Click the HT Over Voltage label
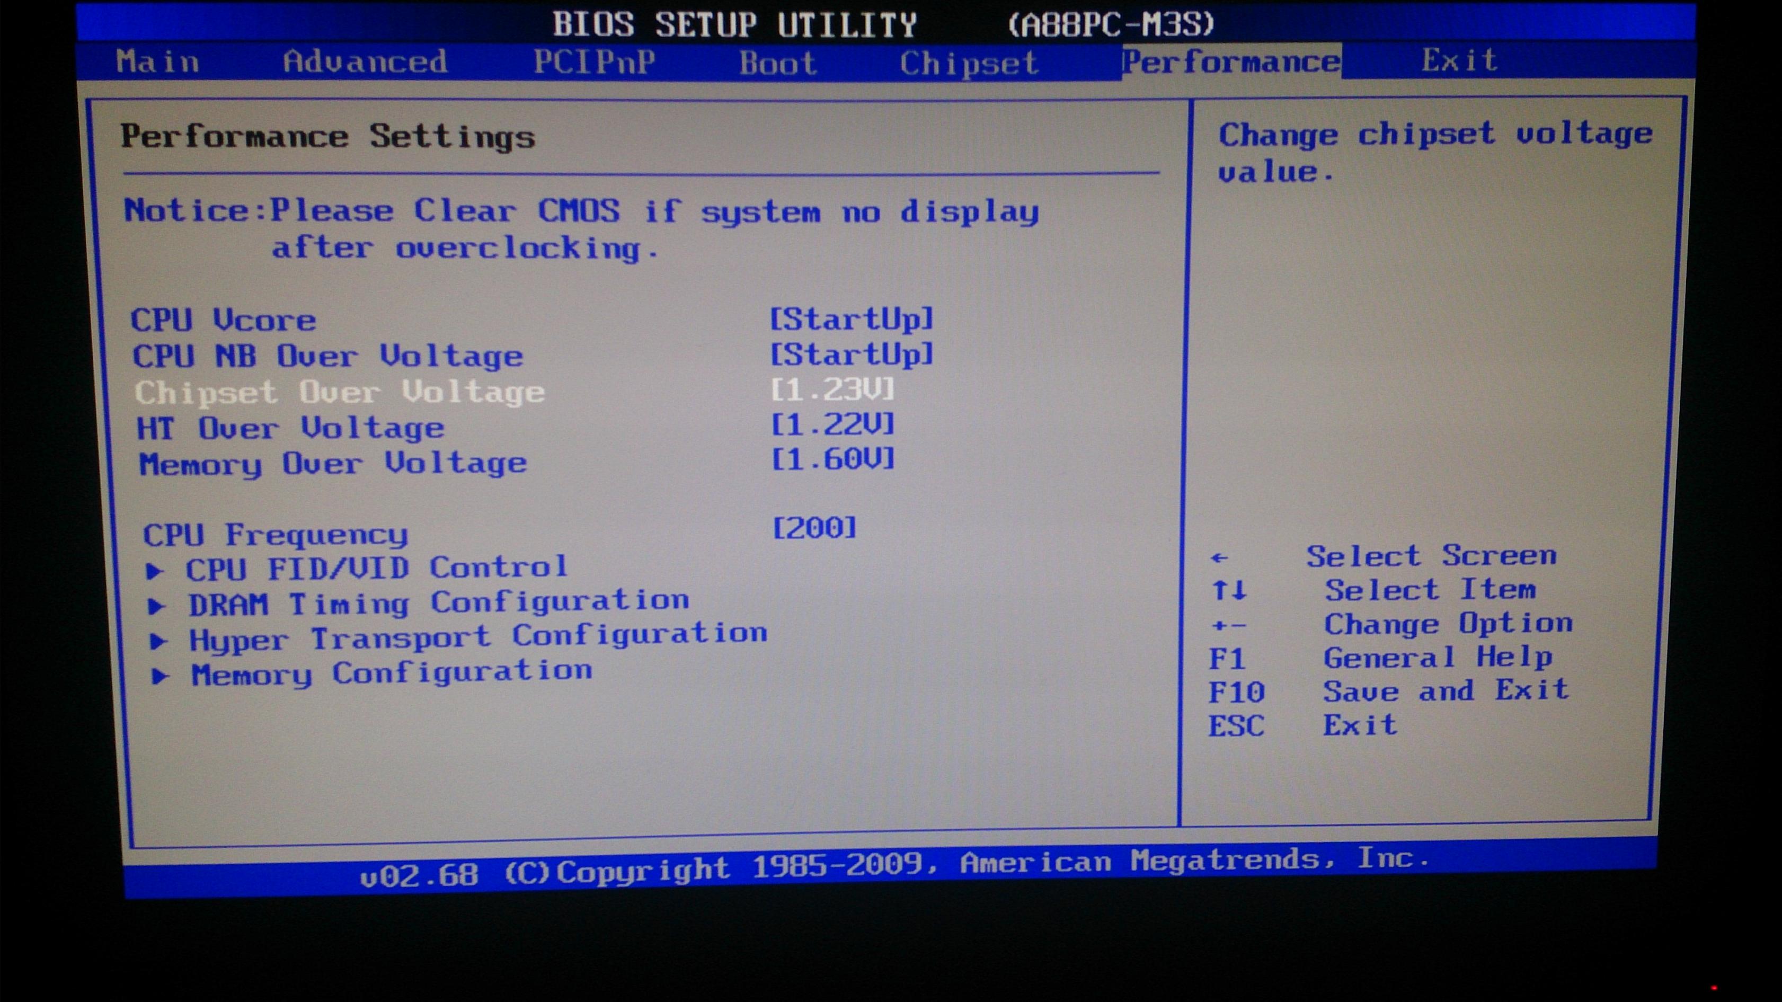Screen dimensions: 1782x1002 pyautogui.click(x=290, y=428)
